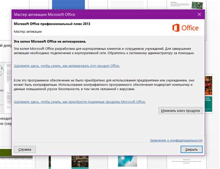Click 'Microsoft Office профессиональный плюс 2013' heading

point(52,24)
